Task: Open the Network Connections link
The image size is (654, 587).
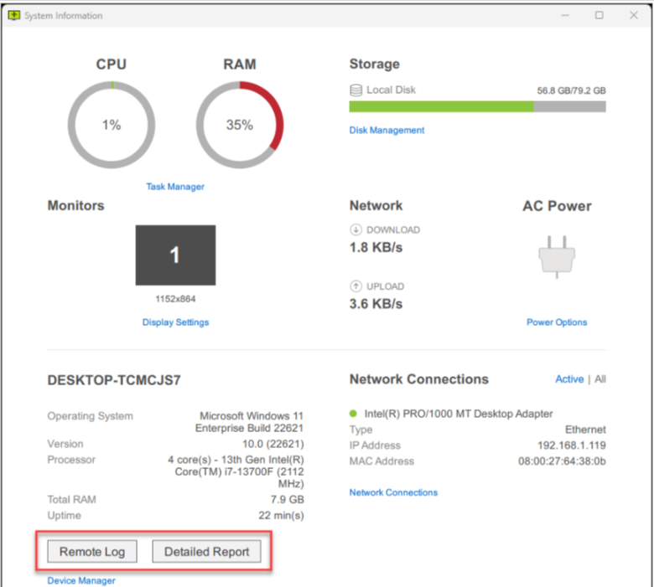Action: click(x=393, y=492)
